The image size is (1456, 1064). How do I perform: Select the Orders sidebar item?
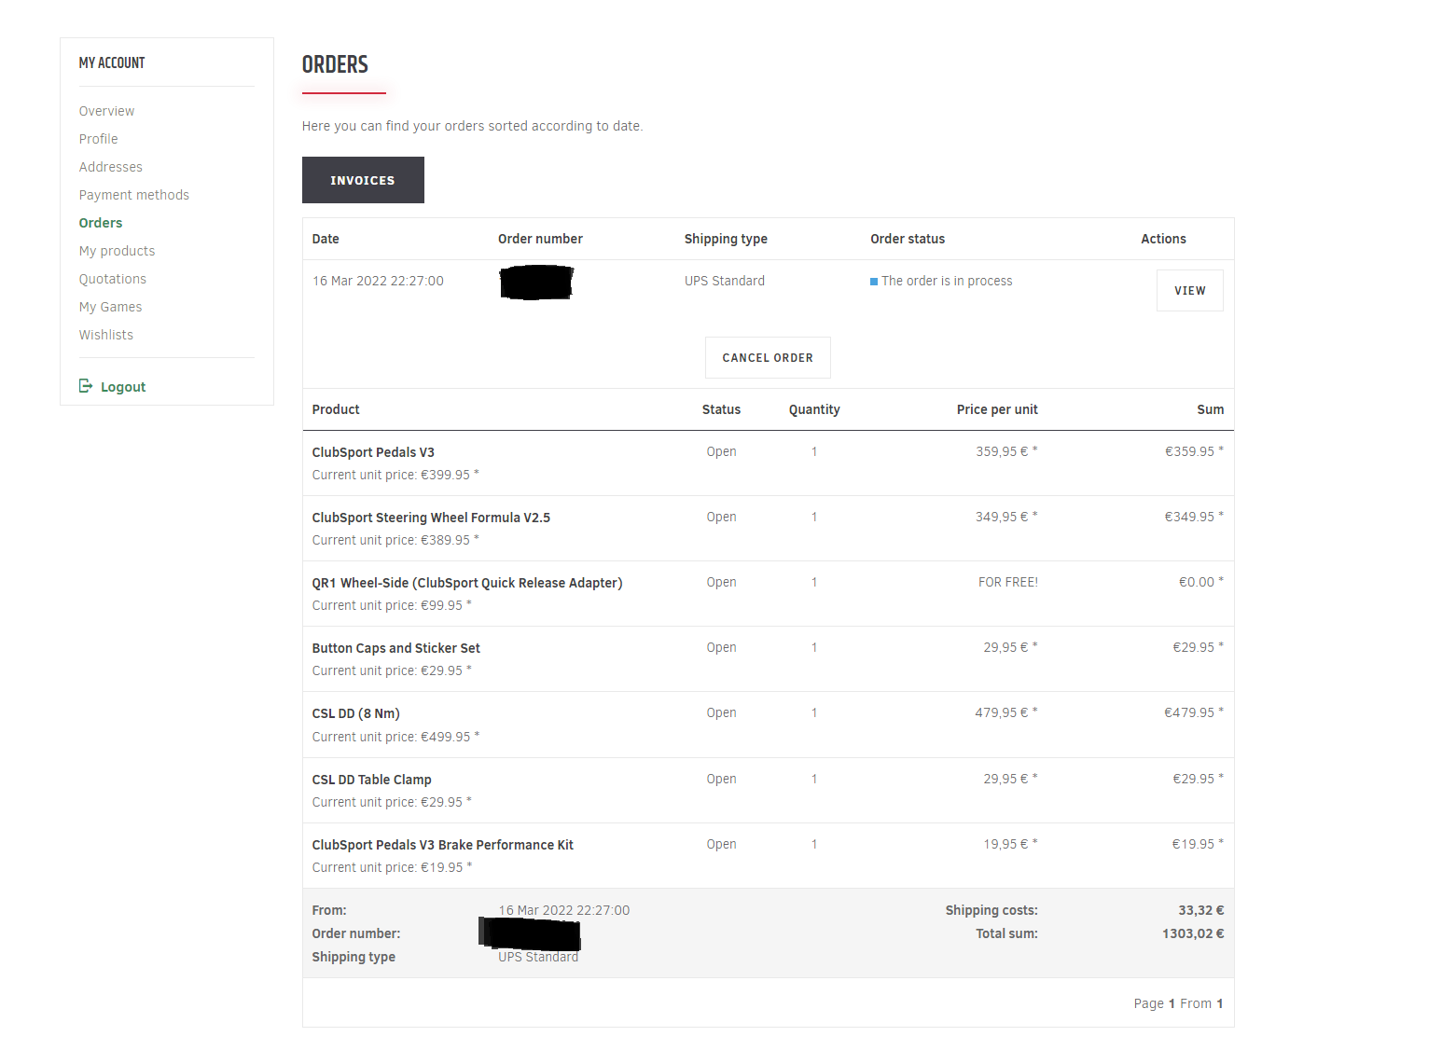pos(101,223)
